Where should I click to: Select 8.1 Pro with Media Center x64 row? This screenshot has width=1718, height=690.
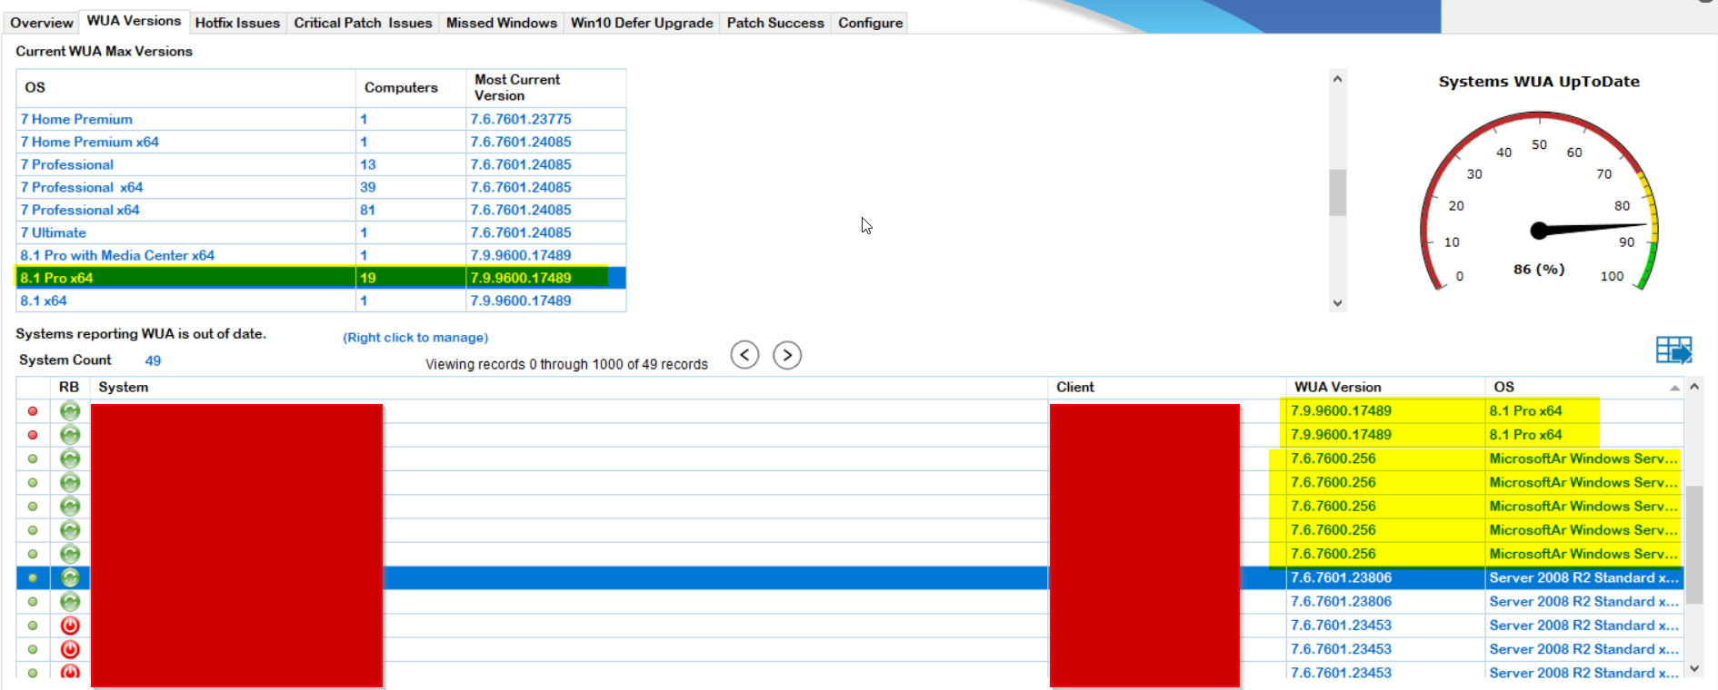pyautogui.click(x=118, y=255)
